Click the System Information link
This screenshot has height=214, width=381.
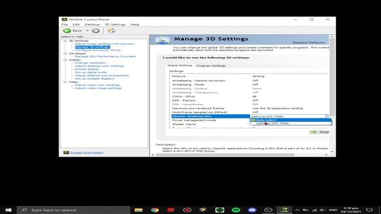[86, 152]
